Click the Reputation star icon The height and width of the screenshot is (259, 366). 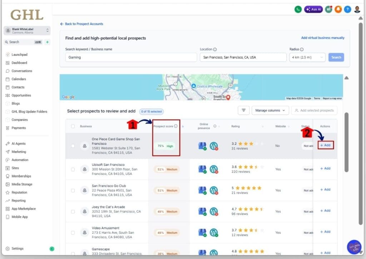(8, 192)
